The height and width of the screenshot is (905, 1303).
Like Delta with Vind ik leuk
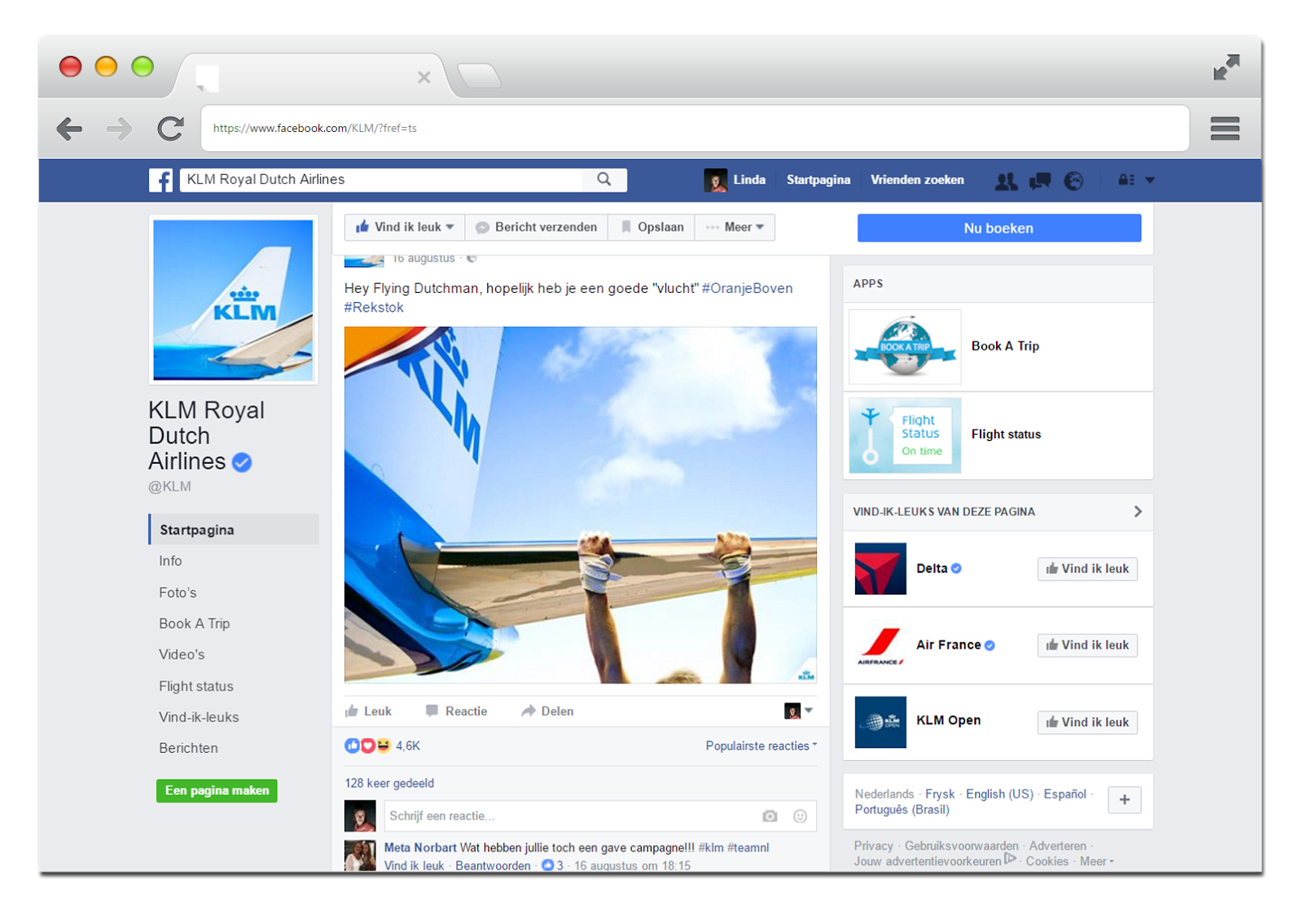coord(1087,569)
